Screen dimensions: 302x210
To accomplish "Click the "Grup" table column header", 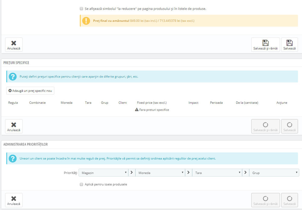I will tap(104, 103).
